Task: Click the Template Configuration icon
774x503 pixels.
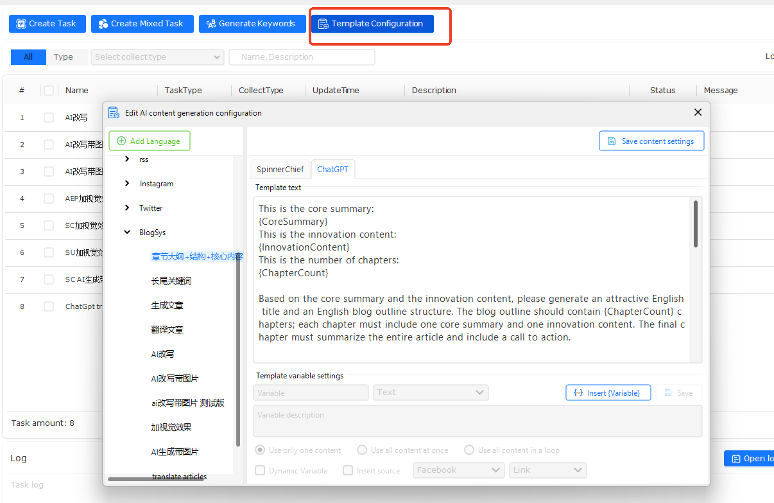Action: [323, 24]
